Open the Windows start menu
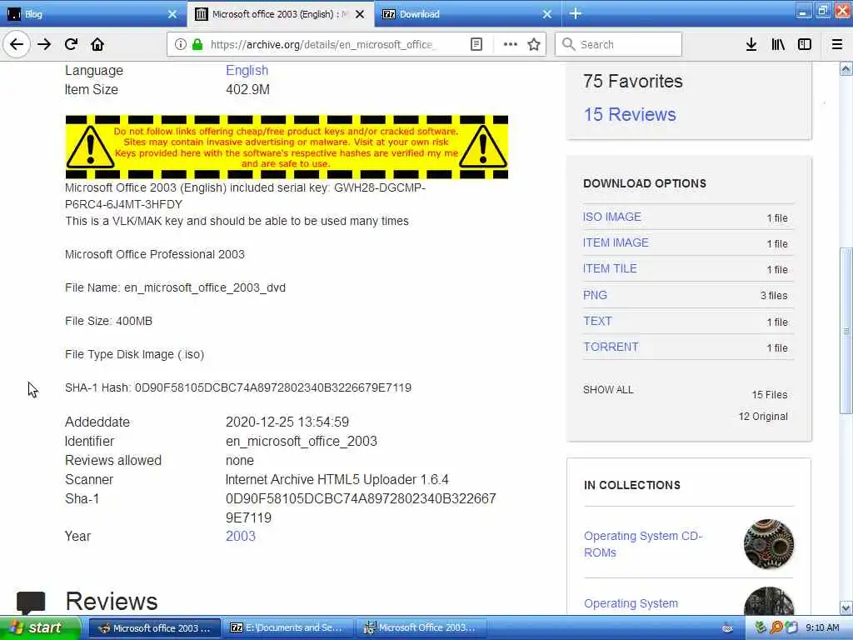Image resolution: width=853 pixels, height=640 pixels. click(x=39, y=628)
